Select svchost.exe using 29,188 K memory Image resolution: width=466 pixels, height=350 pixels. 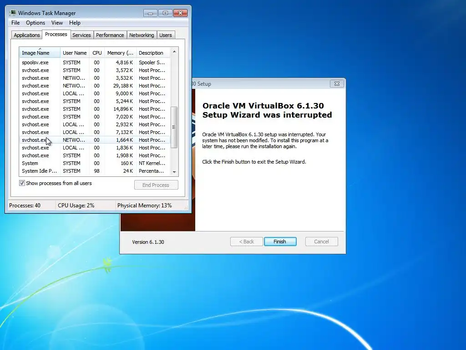(x=95, y=86)
